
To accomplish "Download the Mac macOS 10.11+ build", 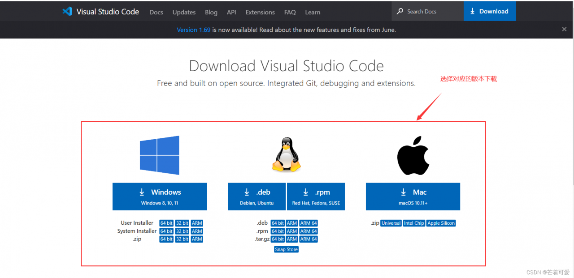I will 413,196.
